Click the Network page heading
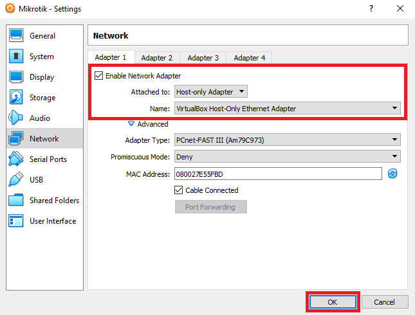 pos(111,35)
